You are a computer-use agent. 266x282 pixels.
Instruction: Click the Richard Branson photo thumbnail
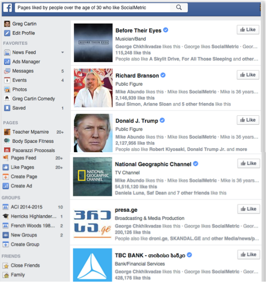pyautogui.click(x=93, y=88)
